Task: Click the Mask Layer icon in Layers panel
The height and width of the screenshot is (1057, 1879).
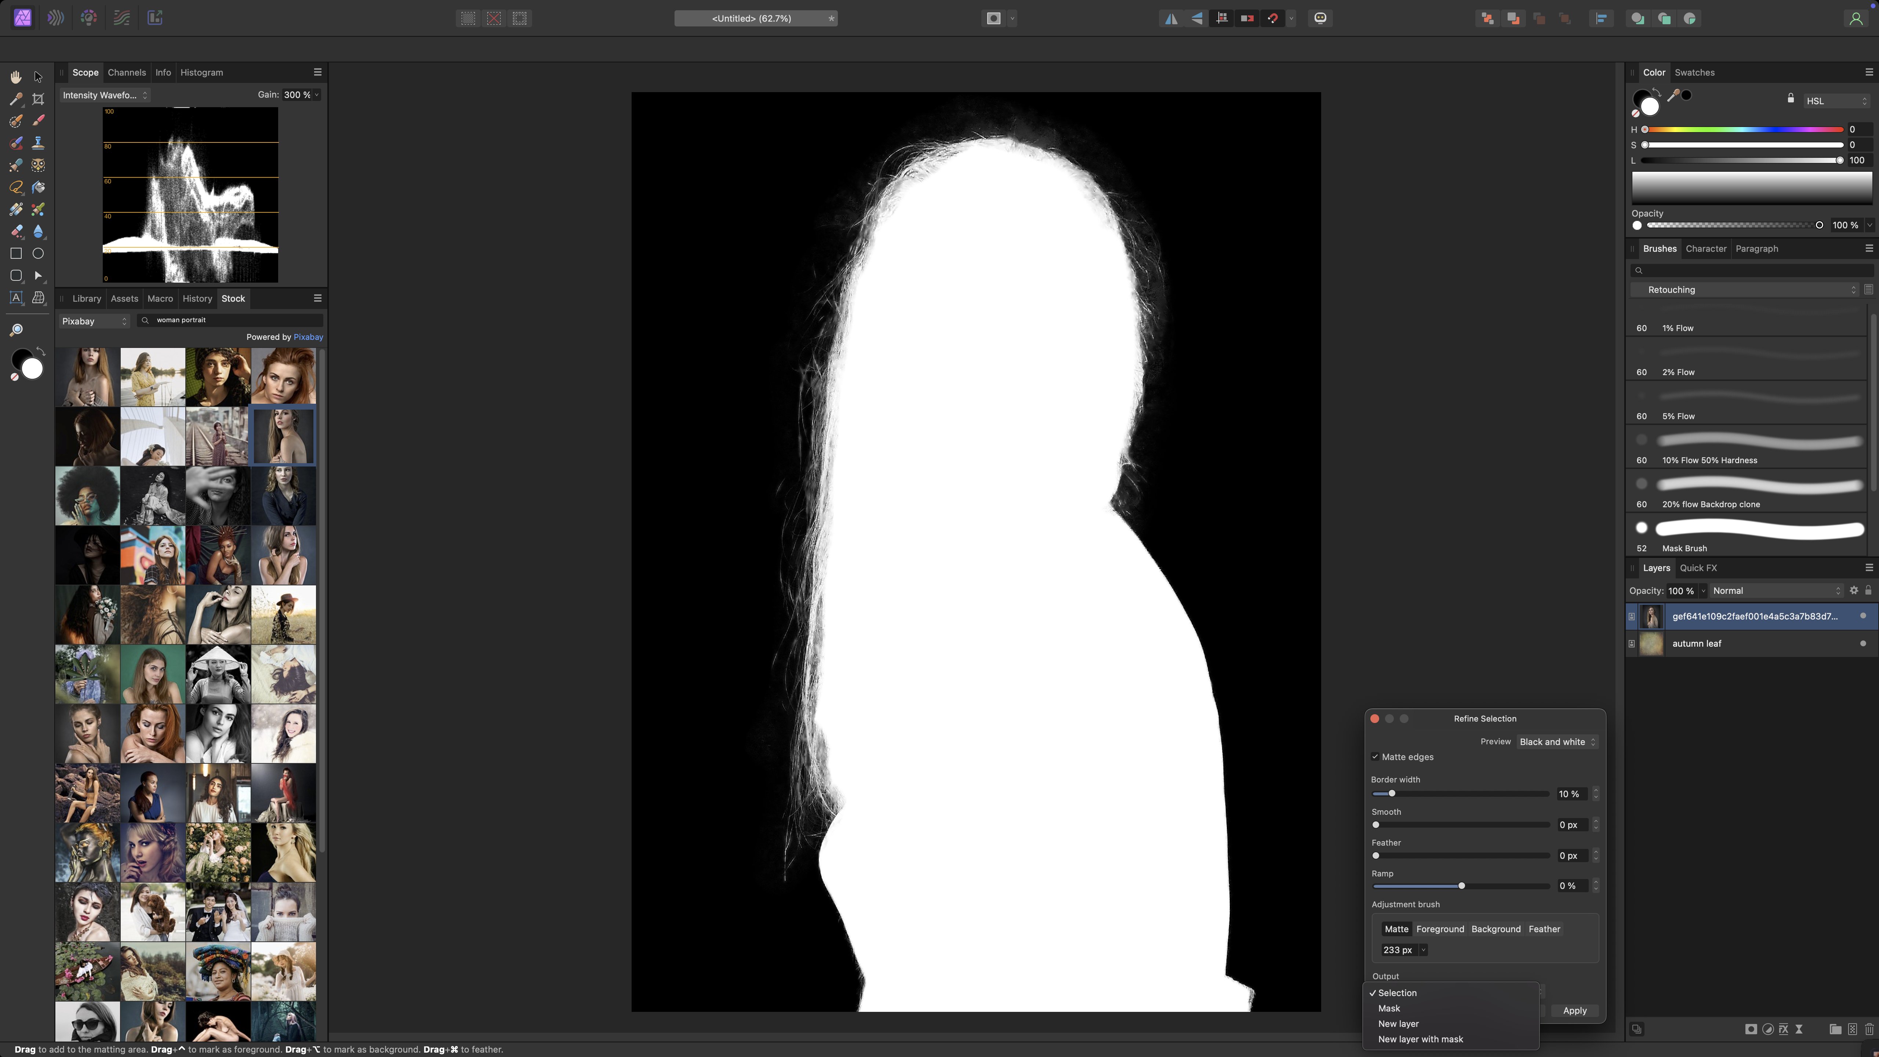Action: coord(1751,1029)
